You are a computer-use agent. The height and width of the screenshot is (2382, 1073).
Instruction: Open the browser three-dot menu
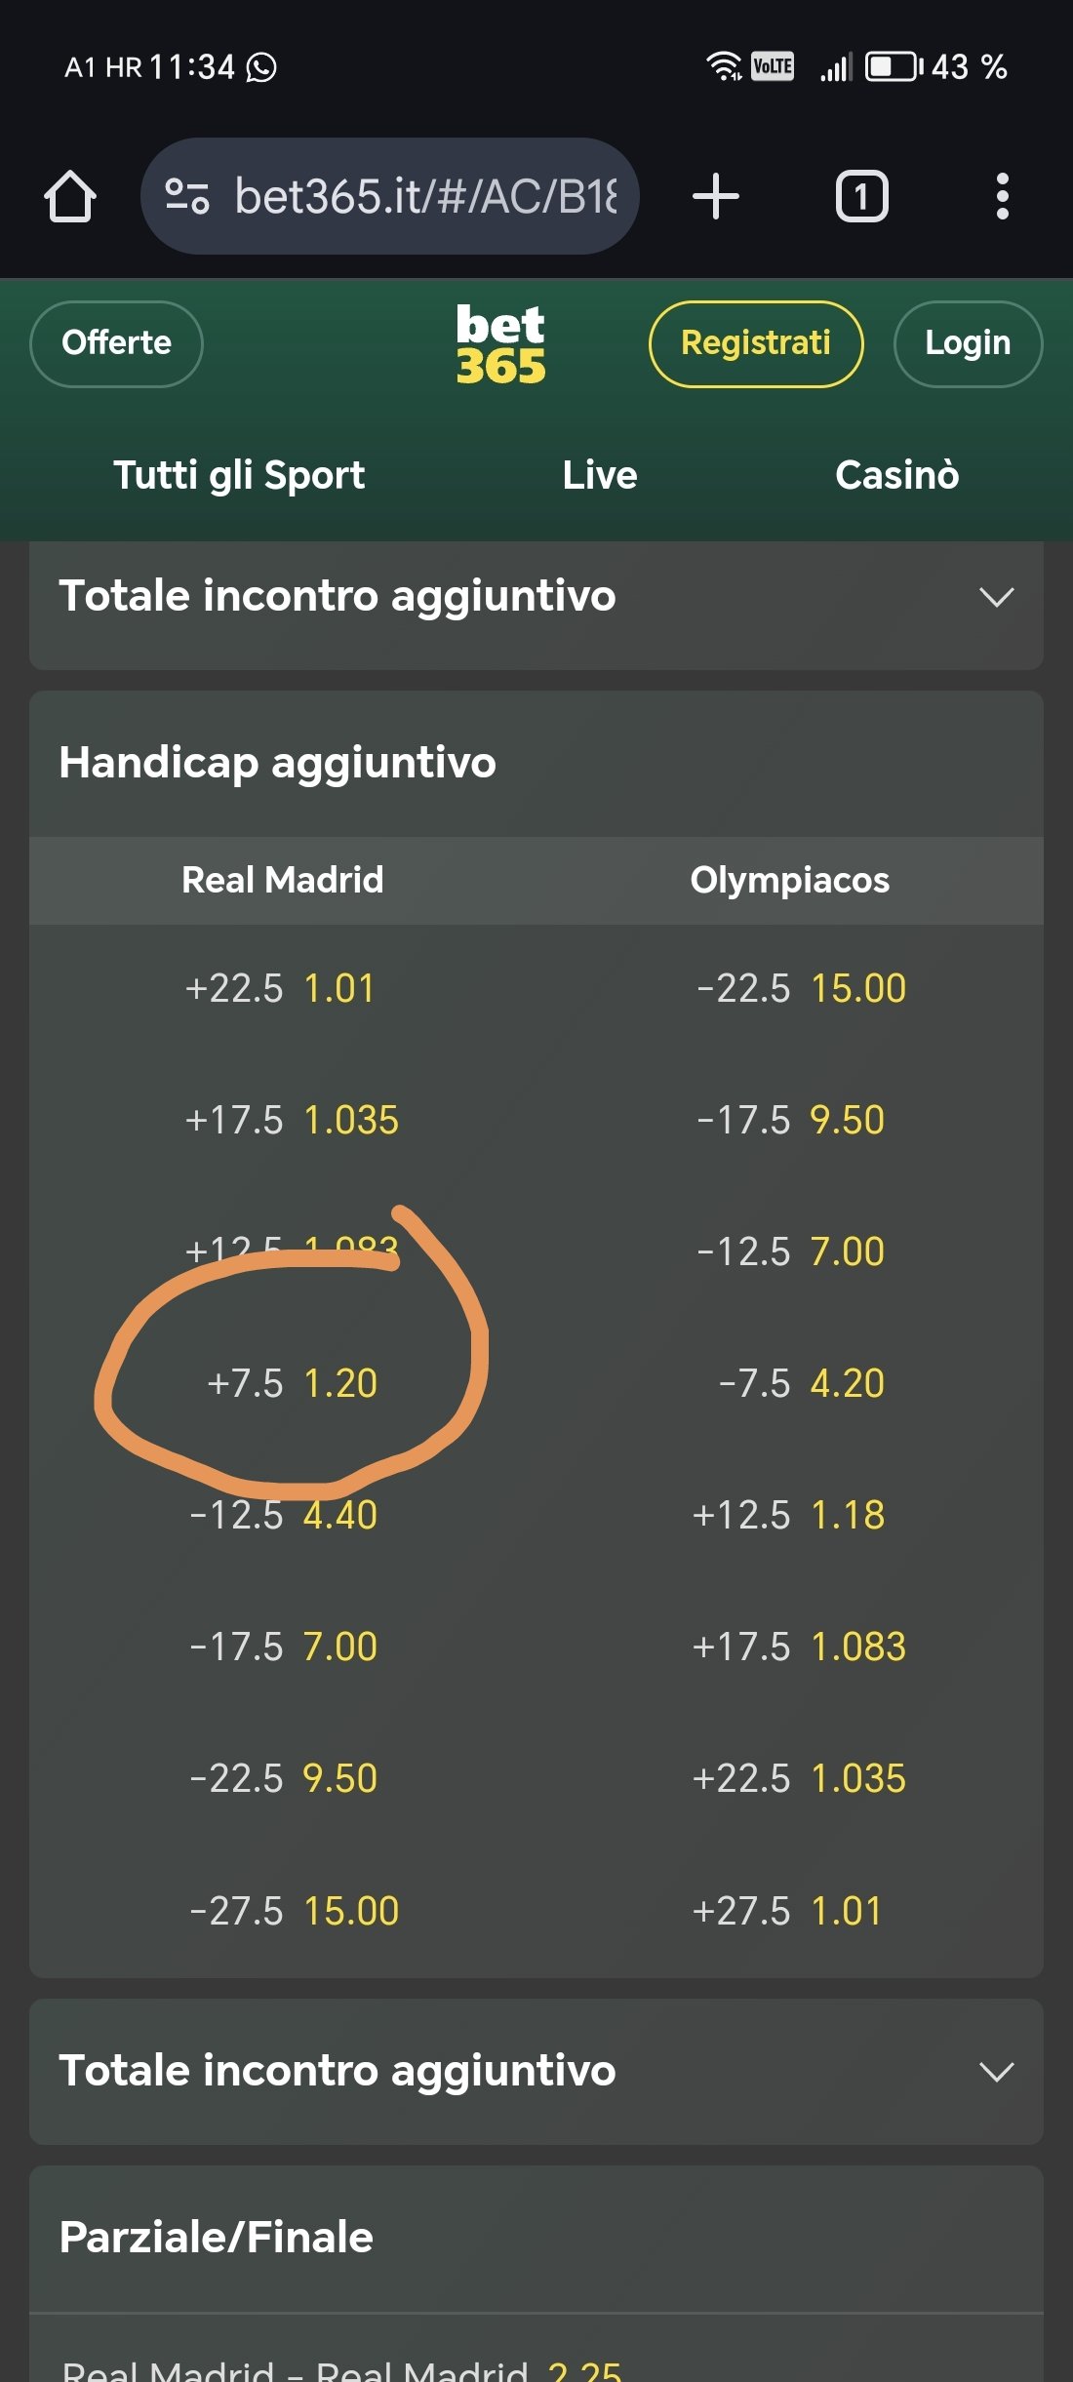(x=1002, y=196)
